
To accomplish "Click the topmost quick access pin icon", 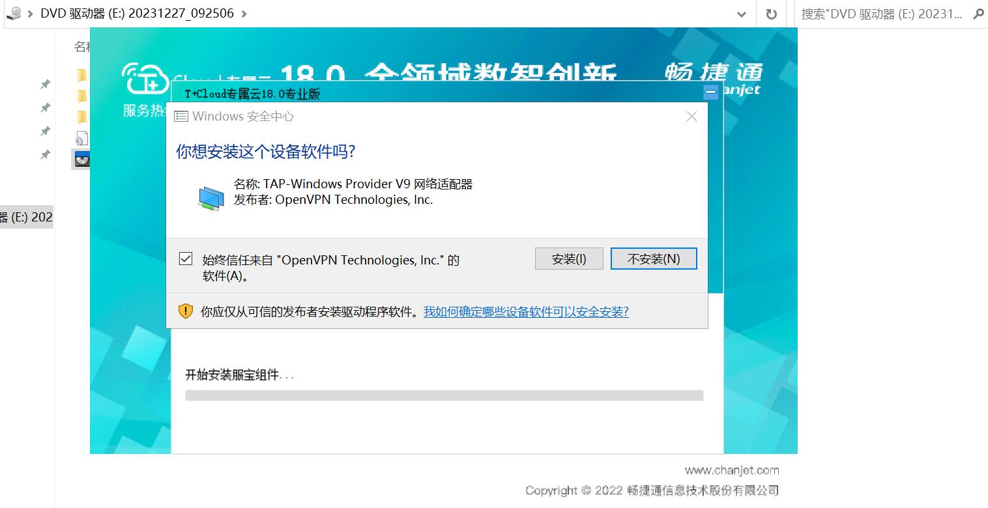I will coord(45,84).
